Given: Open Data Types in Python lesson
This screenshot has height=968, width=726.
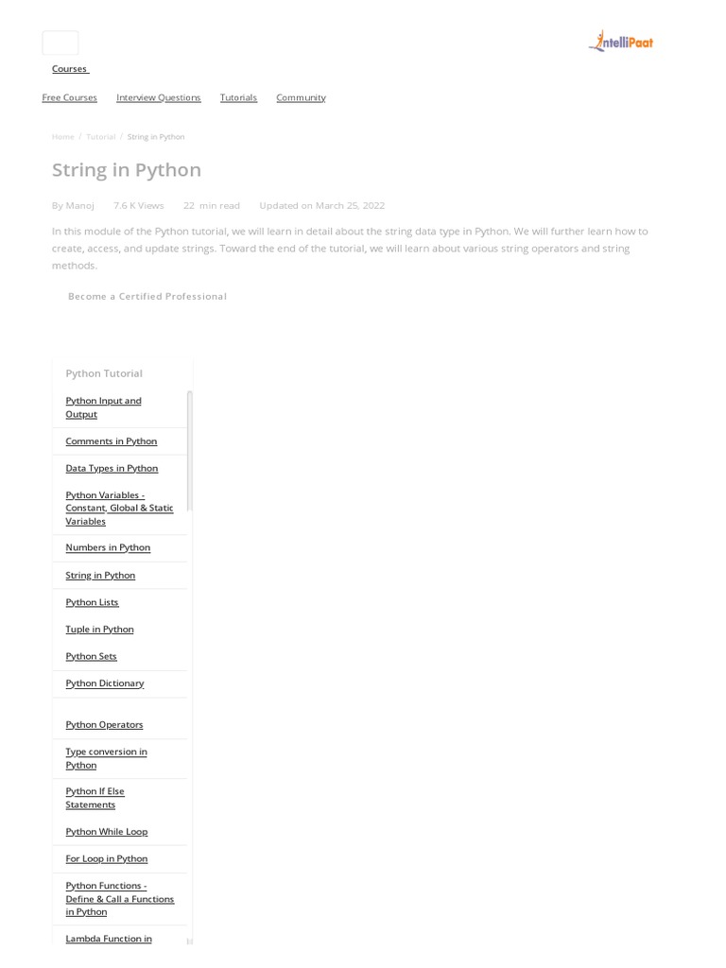Looking at the screenshot, I should 112,468.
